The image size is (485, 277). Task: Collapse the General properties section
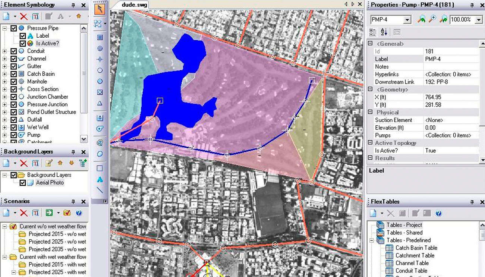tap(370, 44)
